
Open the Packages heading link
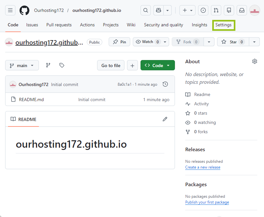(x=196, y=184)
